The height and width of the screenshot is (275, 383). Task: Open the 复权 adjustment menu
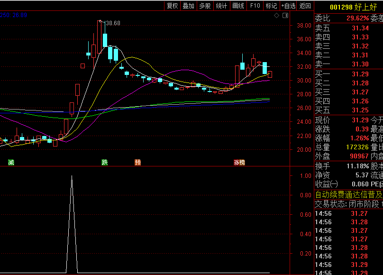coord(173,6)
